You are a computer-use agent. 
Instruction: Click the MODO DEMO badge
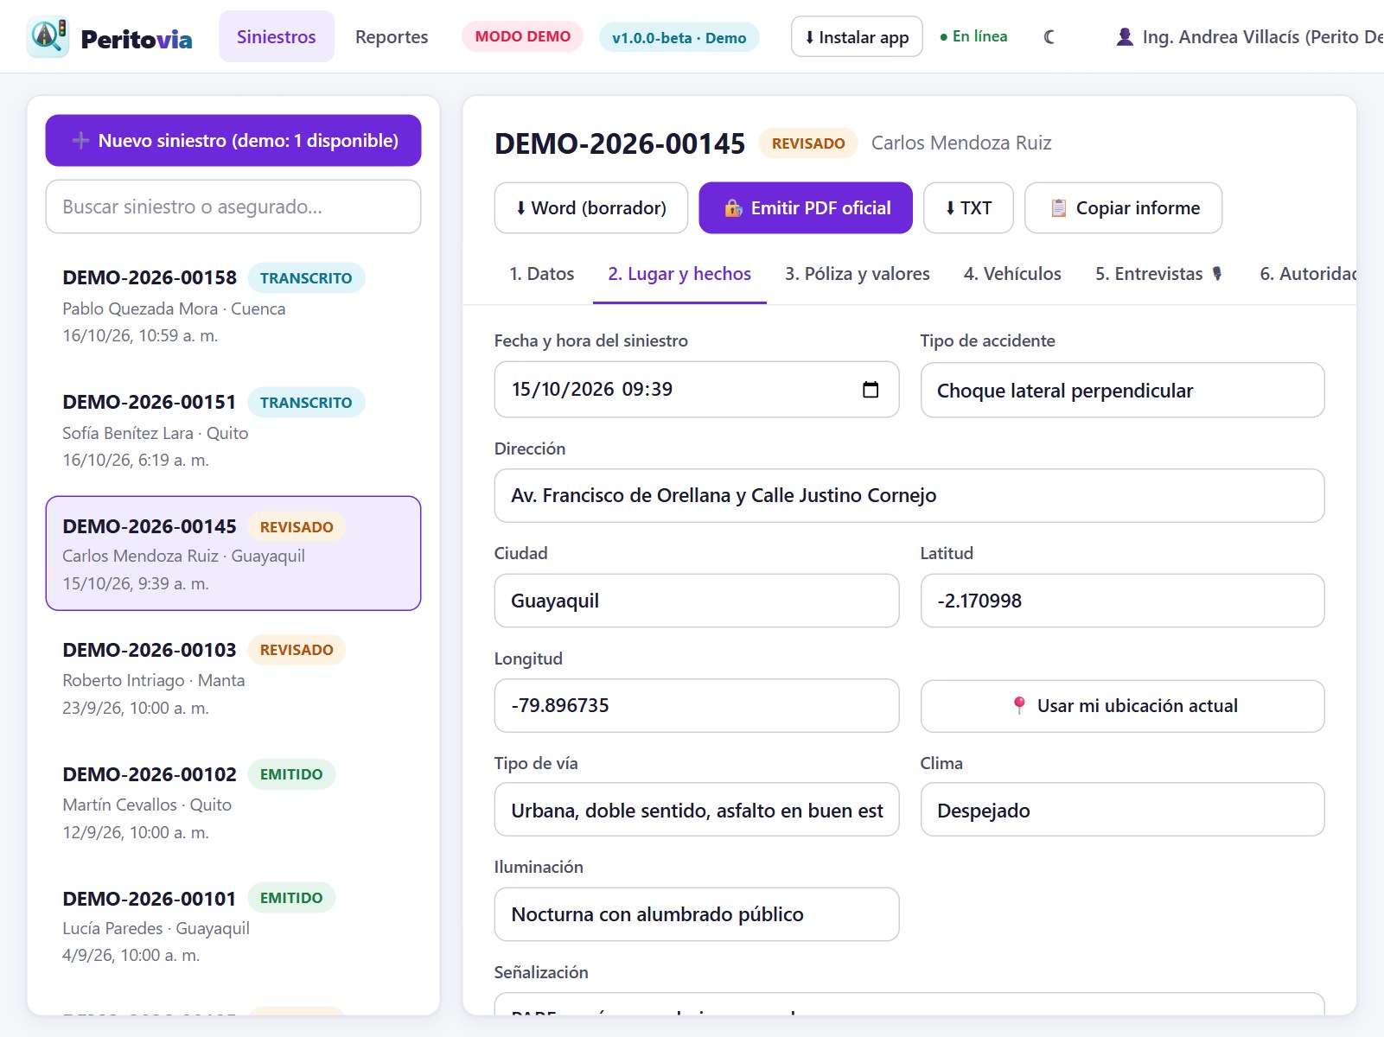click(x=523, y=36)
